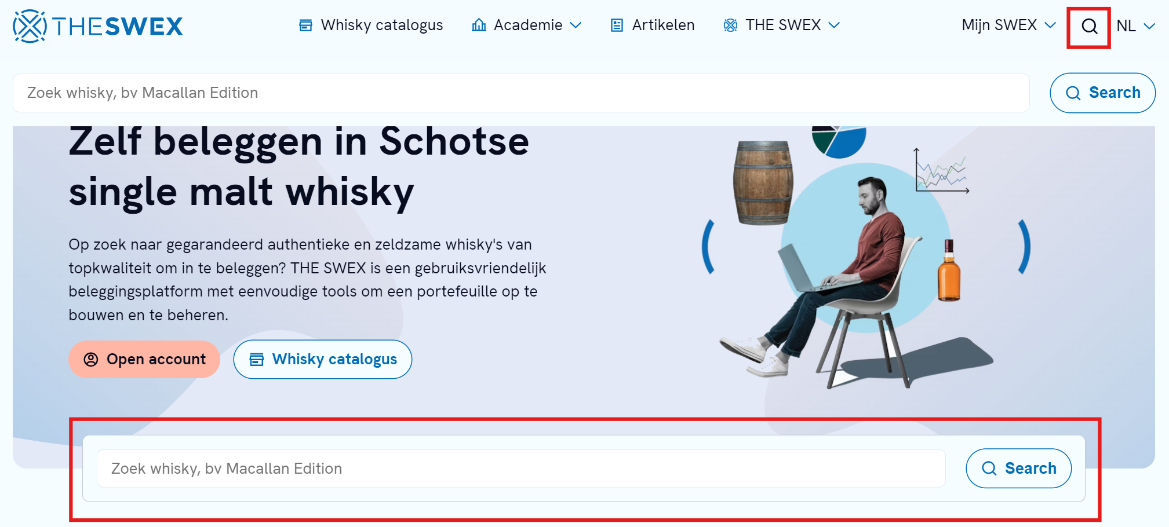Click the magnifier icon in the top Search button
The width and height of the screenshot is (1169, 527).
tap(1073, 93)
